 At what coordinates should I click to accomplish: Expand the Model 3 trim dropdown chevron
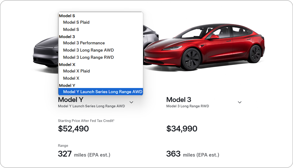[240, 102]
